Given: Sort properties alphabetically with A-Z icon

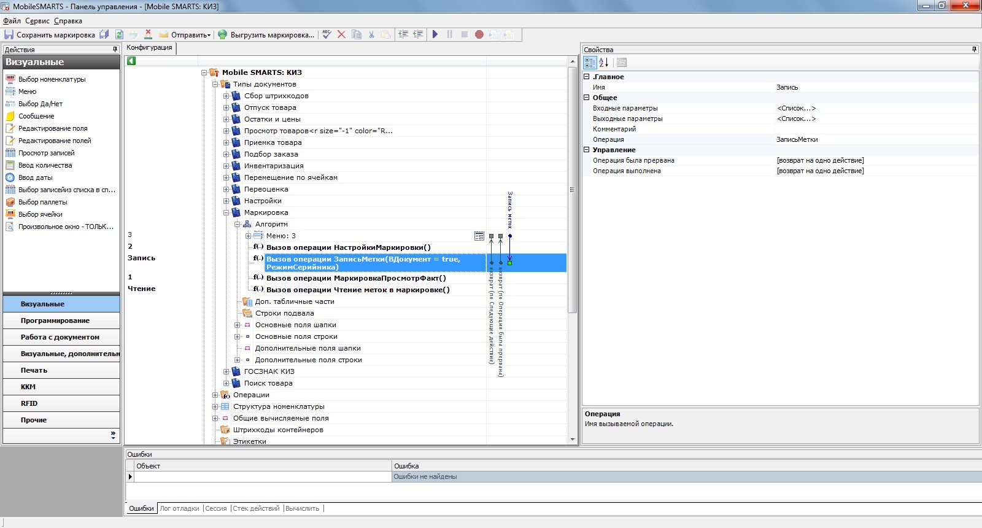Looking at the screenshot, I should (604, 62).
